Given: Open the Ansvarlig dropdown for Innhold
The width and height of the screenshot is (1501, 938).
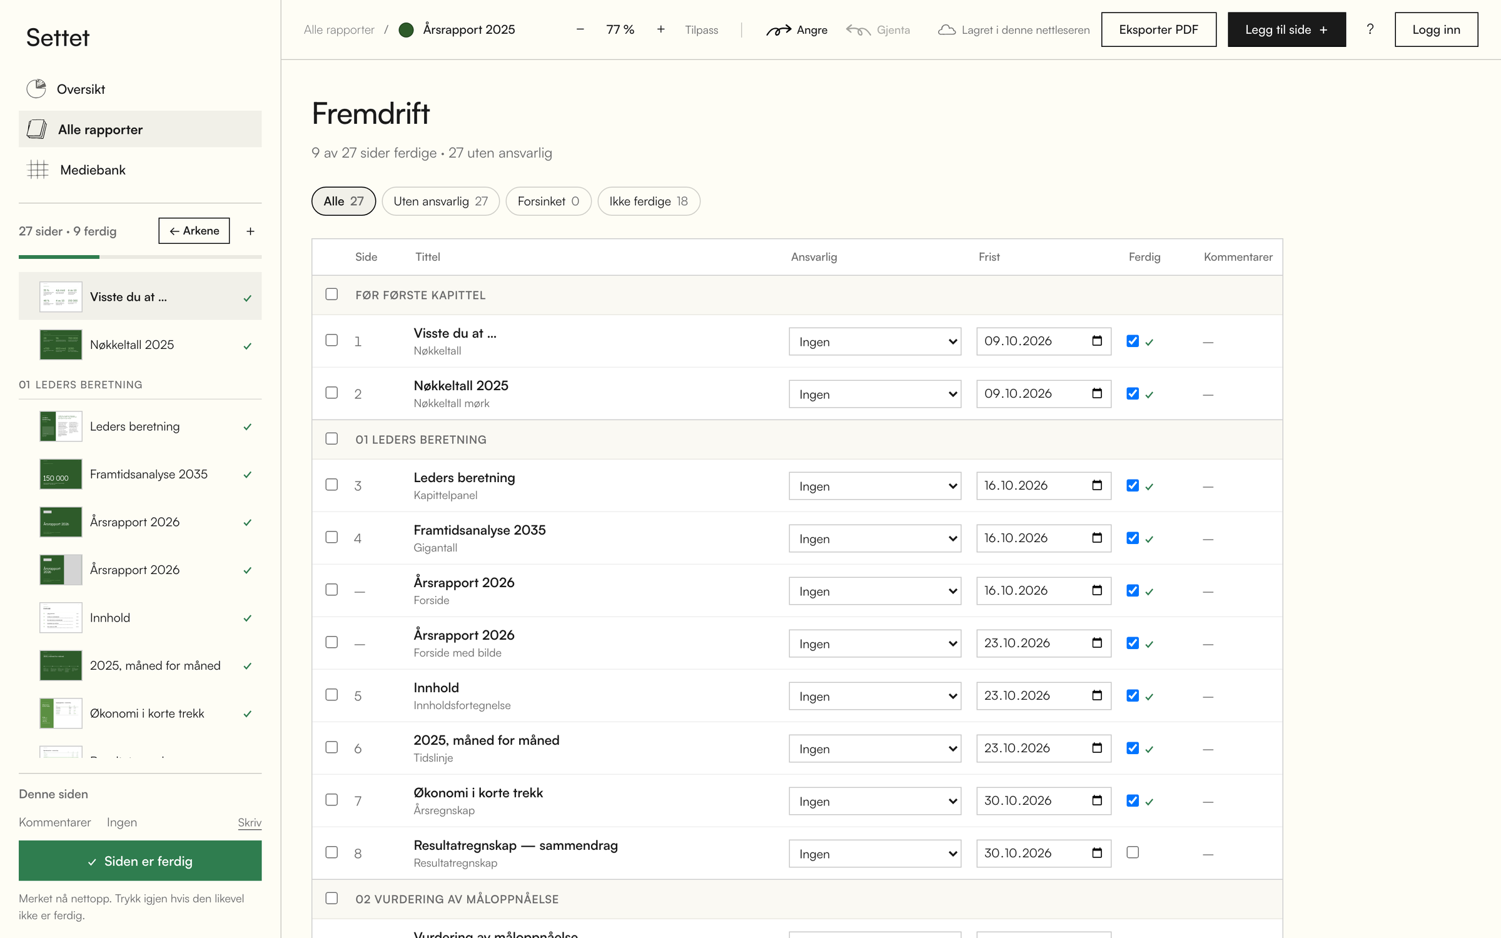Looking at the screenshot, I should [x=875, y=696].
